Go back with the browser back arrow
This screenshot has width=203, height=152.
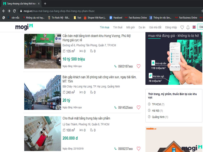click(4, 11)
